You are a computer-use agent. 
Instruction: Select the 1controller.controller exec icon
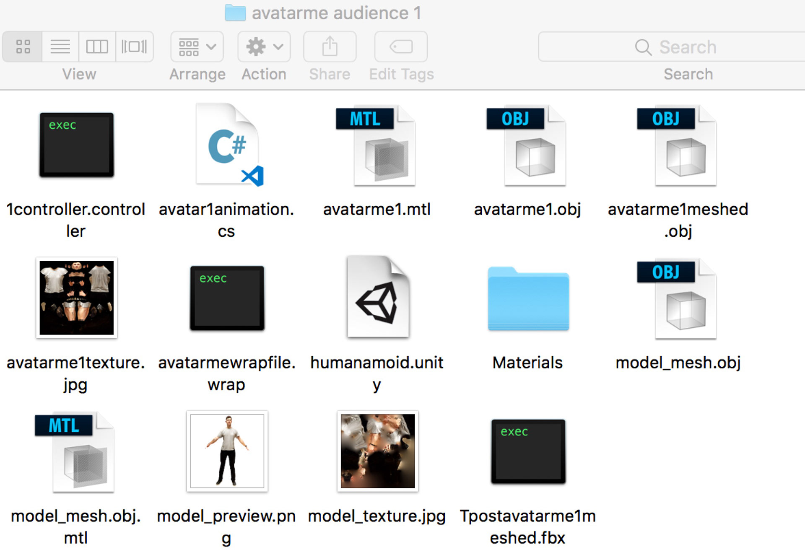[76, 145]
